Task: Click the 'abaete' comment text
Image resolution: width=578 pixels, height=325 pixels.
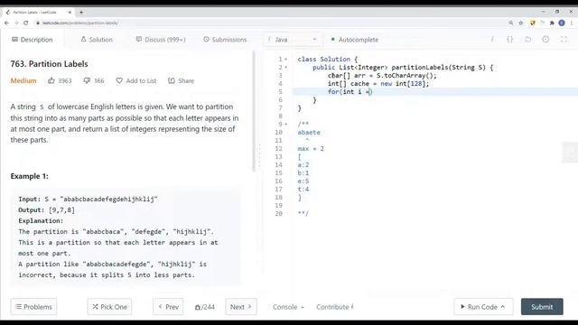Action: coord(309,133)
